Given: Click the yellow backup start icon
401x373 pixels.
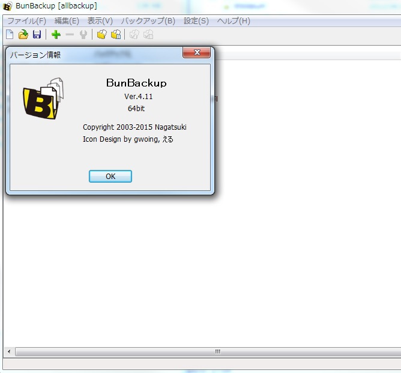Looking at the screenshot, I should (102, 34).
